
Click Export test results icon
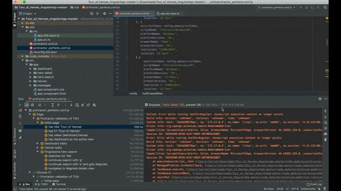click(88, 105)
